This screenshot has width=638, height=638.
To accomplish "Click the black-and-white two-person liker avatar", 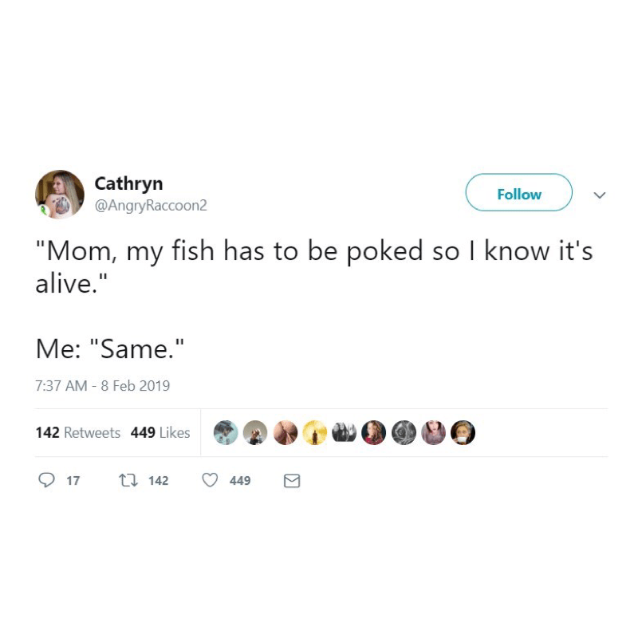I will [x=345, y=432].
